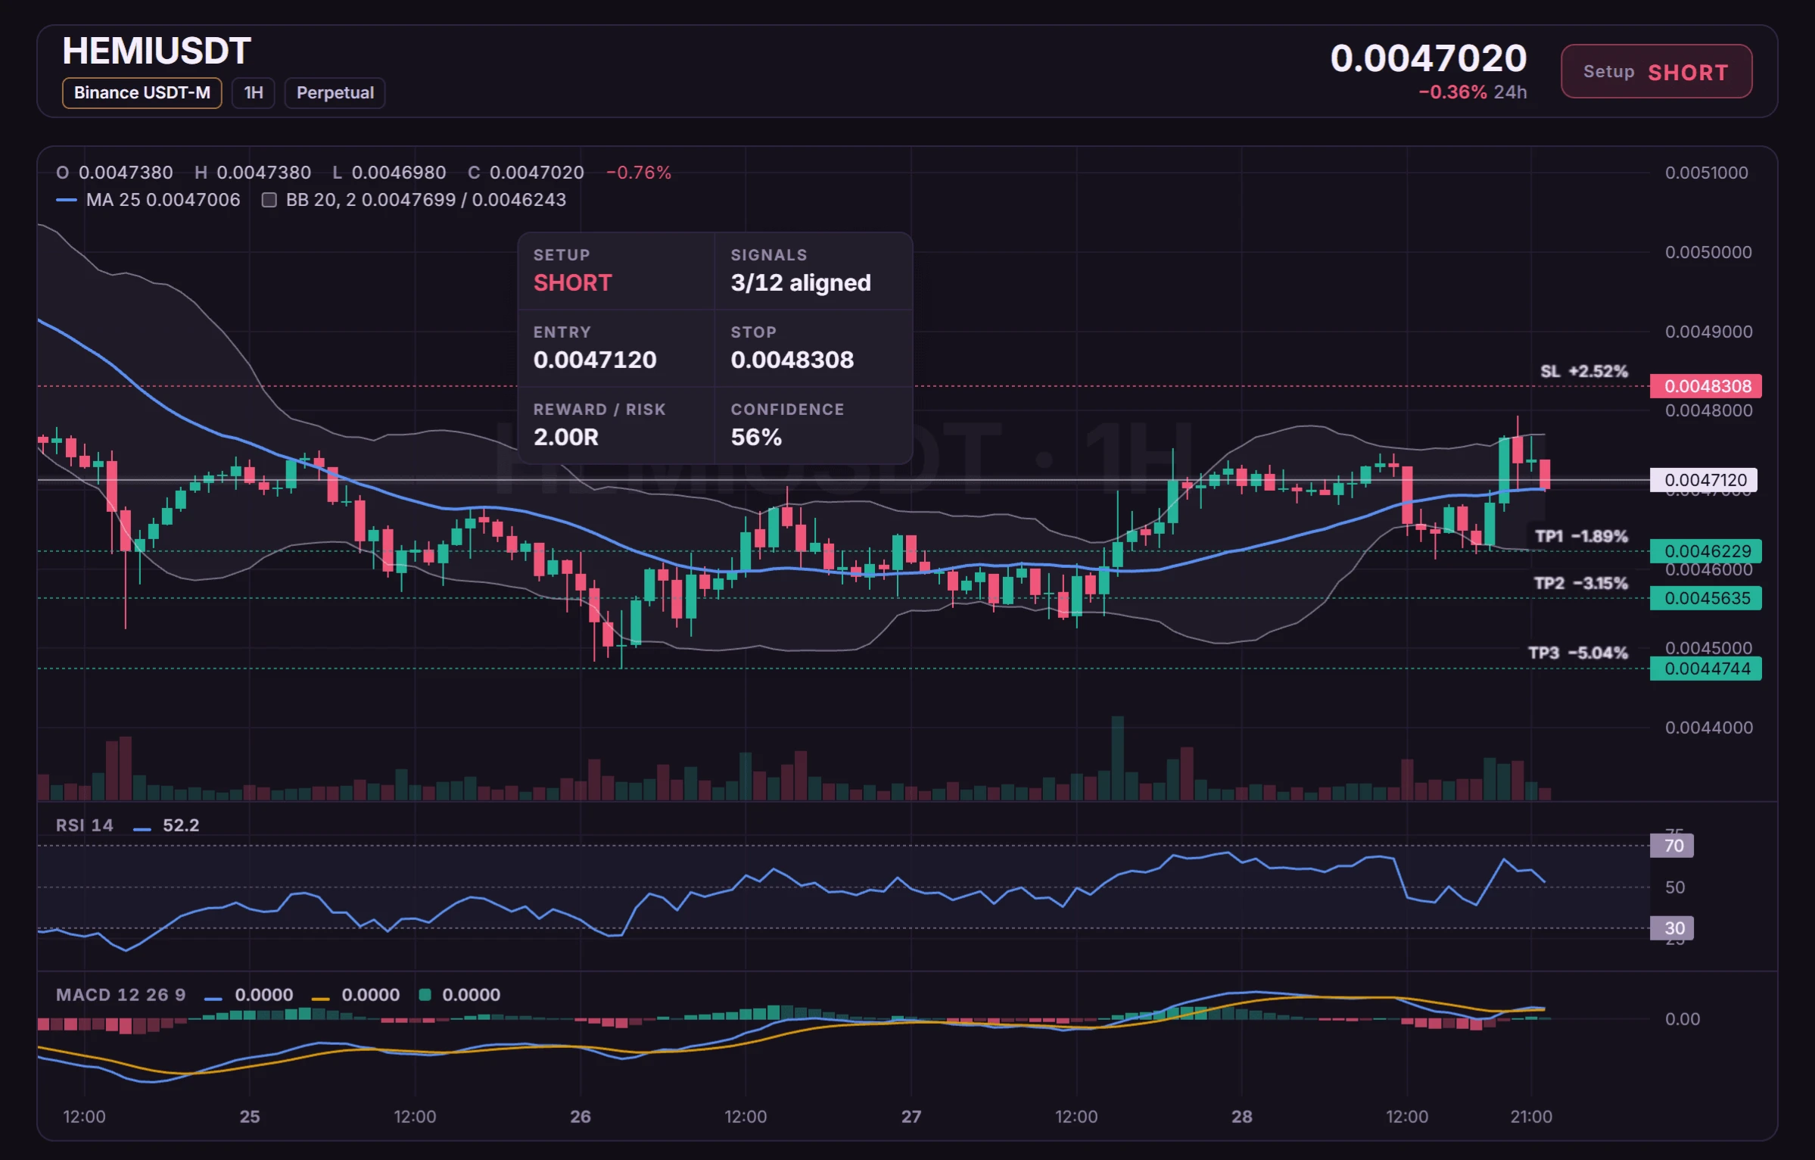Click the TP2 −3.15% label

click(1580, 583)
